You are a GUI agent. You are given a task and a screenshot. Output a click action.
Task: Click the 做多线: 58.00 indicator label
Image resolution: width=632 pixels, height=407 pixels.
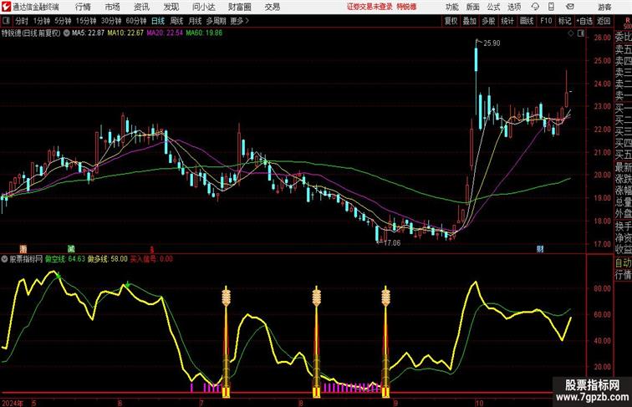pyautogui.click(x=108, y=259)
